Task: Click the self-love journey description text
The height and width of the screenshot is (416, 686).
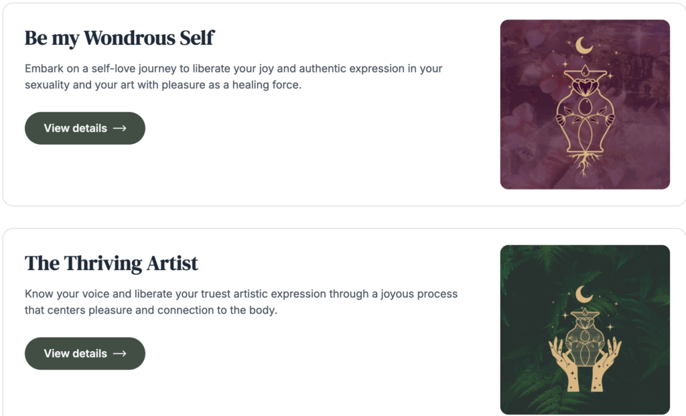Action: pos(233,77)
